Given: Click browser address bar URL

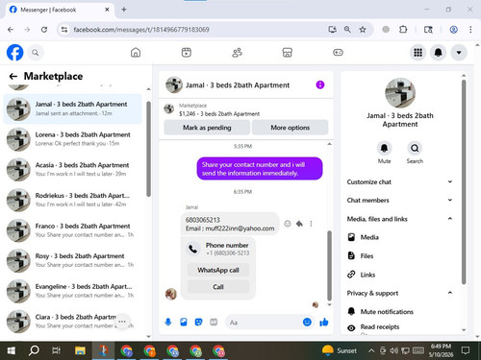Looking at the screenshot, I should click(141, 30).
